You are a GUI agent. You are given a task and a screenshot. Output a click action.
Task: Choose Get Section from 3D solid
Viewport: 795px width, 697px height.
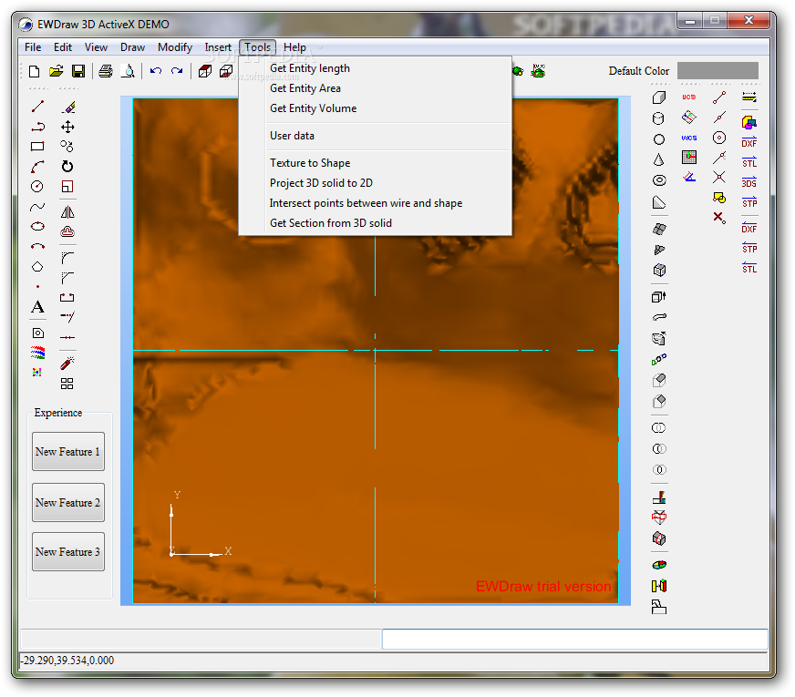376,223
